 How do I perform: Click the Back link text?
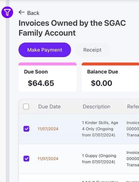(x=33, y=13)
